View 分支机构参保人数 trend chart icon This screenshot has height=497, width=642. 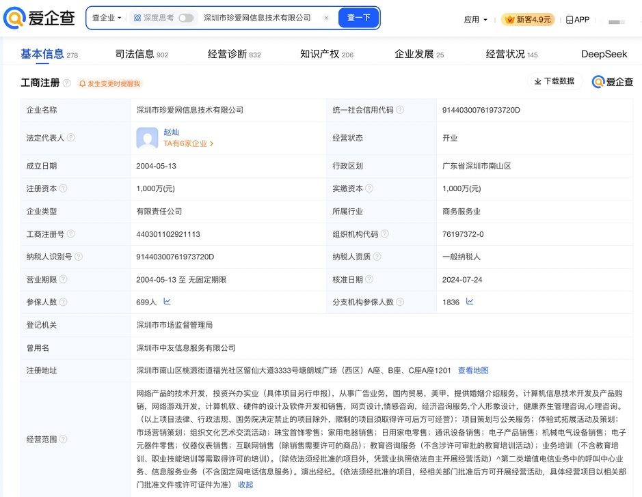[470, 301]
